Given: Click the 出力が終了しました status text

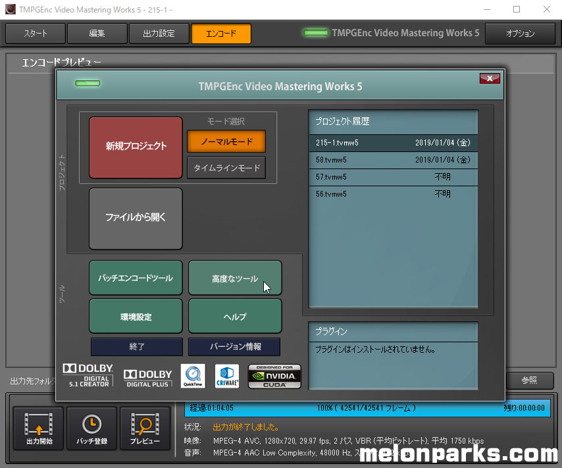Looking at the screenshot, I should (245, 427).
